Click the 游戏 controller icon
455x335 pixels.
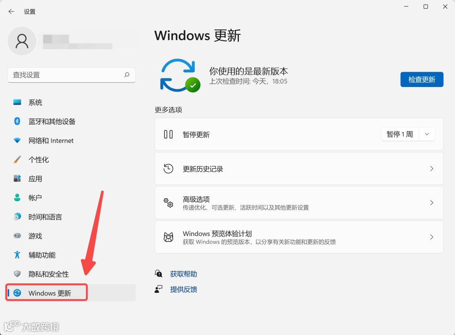[17, 236]
